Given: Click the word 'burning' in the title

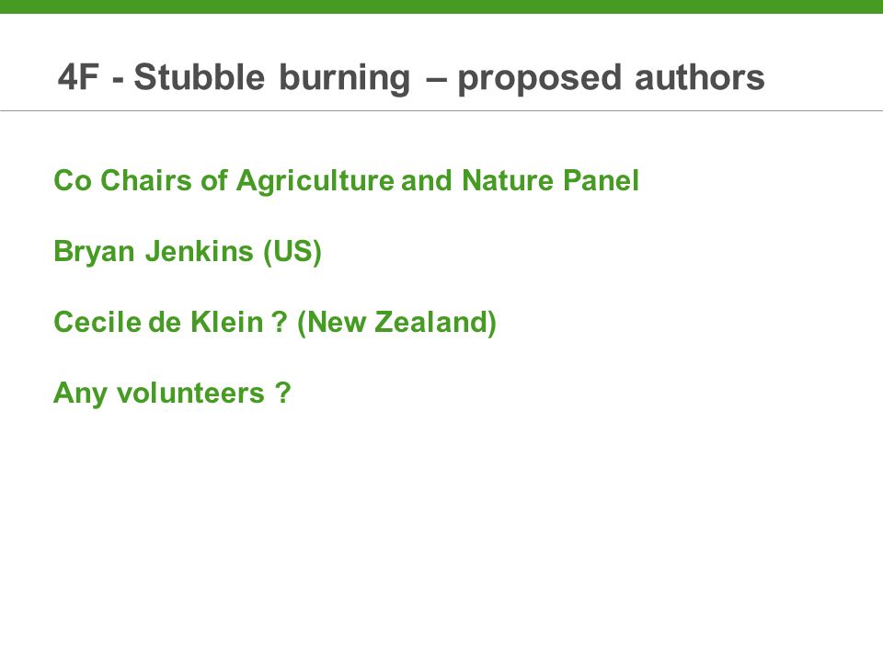Looking at the screenshot, I should click(345, 79).
